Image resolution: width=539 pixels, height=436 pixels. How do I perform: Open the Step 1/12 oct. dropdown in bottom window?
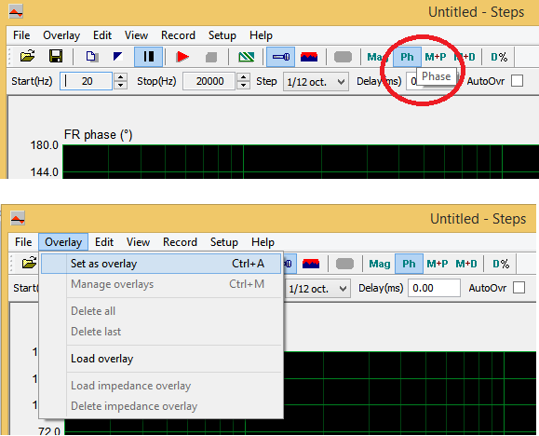click(x=318, y=289)
